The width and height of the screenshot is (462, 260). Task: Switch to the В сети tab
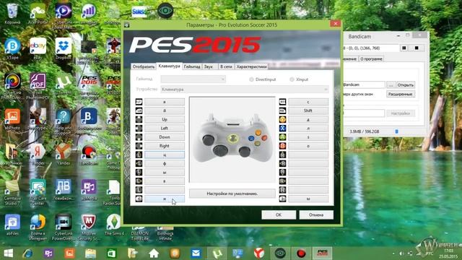(x=226, y=66)
